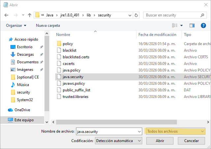Viewport: 211px width, 149px height.
Task: Click the Abrir button
Action: coord(160,141)
